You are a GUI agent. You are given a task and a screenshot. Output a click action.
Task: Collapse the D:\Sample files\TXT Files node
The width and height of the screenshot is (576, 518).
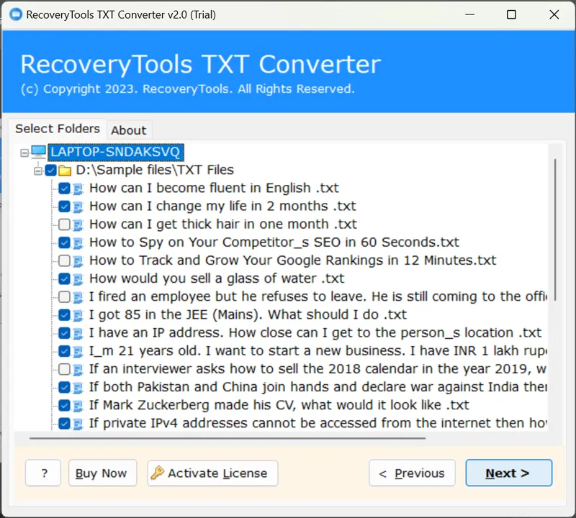38,171
